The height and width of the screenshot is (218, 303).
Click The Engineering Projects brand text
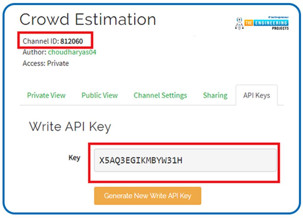coord(266,23)
